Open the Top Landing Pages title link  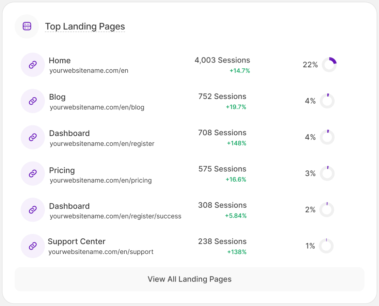pos(85,27)
